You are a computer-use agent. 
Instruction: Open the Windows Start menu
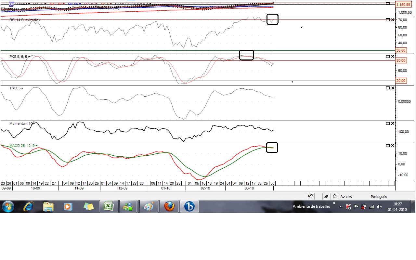coord(8,206)
